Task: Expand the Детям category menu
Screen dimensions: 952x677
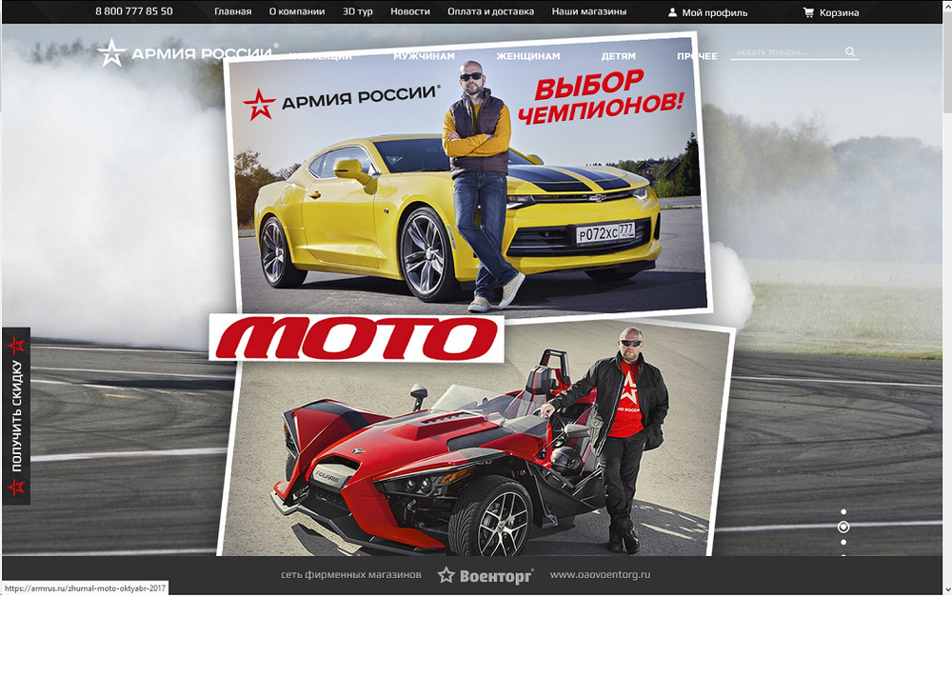Action: click(x=618, y=56)
